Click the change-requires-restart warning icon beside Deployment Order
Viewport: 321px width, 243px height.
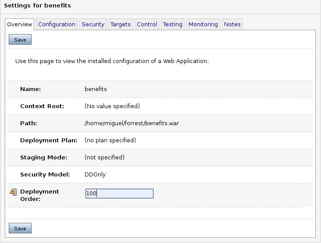coord(13,192)
